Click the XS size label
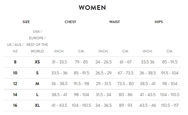Viewport: 188px width, 115px height. point(37,62)
